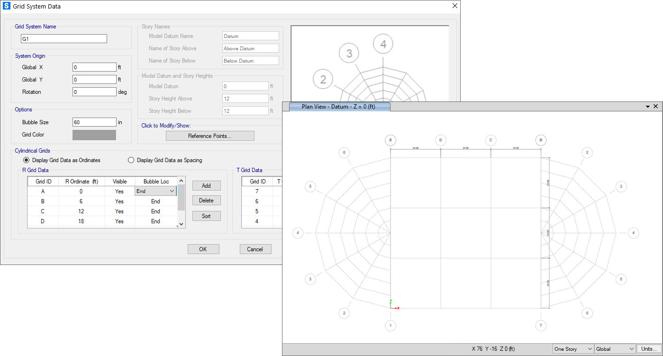Image resolution: width=663 pixels, height=356 pixels.
Task: Change the Grid Color swatch
Action: click(94, 135)
